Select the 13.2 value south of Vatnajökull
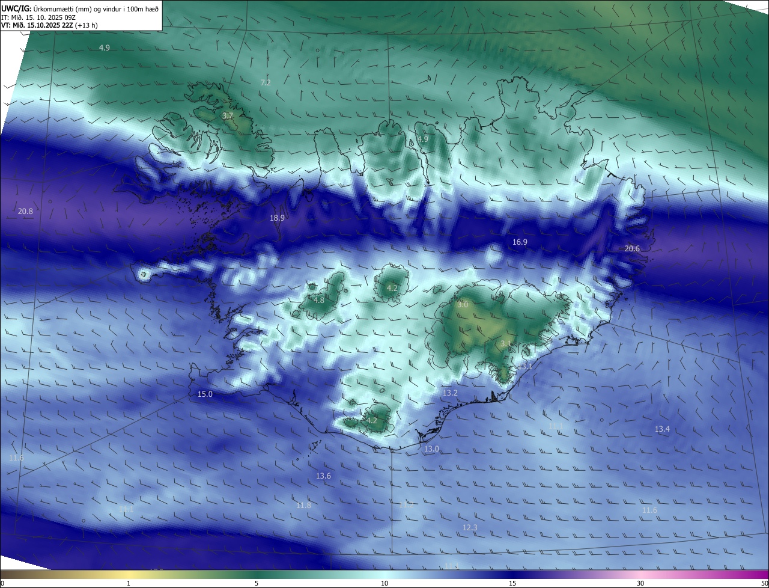This screenshot has width=769, height=588. pos(450,393)
